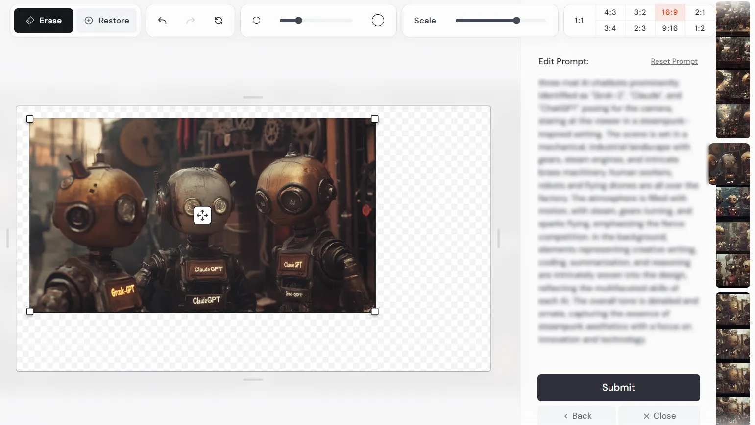Switch to Restore mode
The image size is (755, 425).
pyautogui.click(x=107, y=21)
